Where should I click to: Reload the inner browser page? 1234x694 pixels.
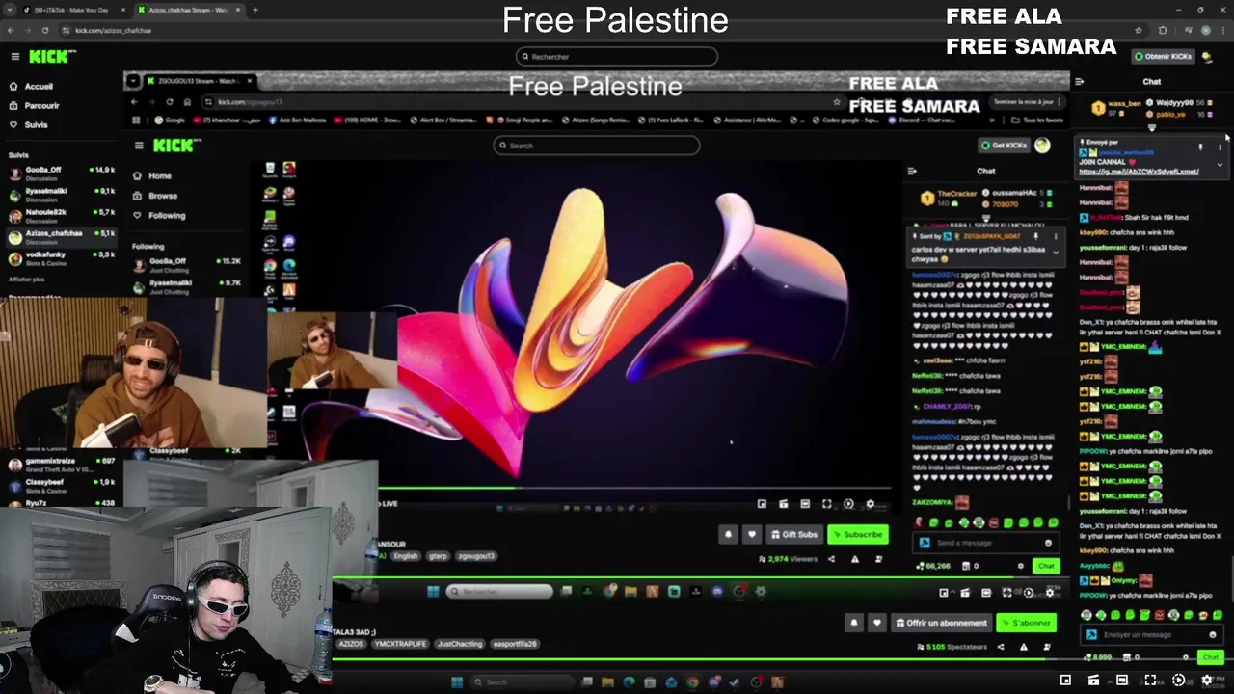169,102
